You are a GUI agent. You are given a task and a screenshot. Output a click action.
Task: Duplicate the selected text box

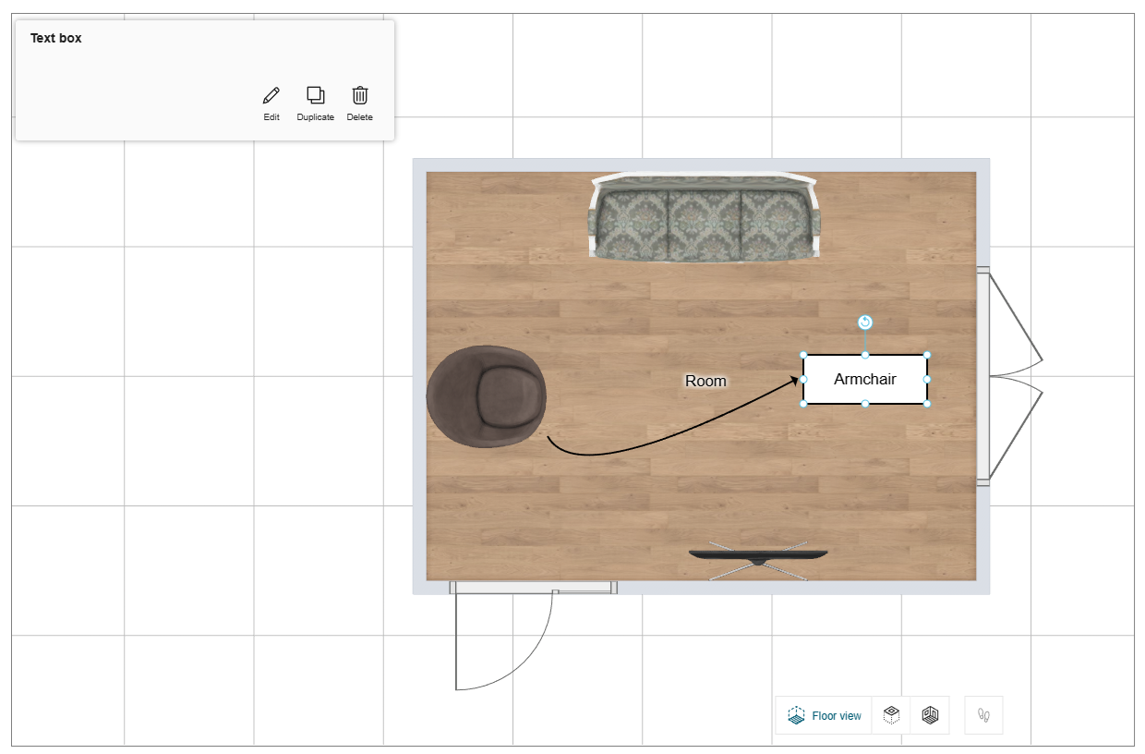coord(315,95)
